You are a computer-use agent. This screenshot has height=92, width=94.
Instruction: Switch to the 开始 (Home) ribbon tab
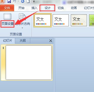click(x=21, y=8)
